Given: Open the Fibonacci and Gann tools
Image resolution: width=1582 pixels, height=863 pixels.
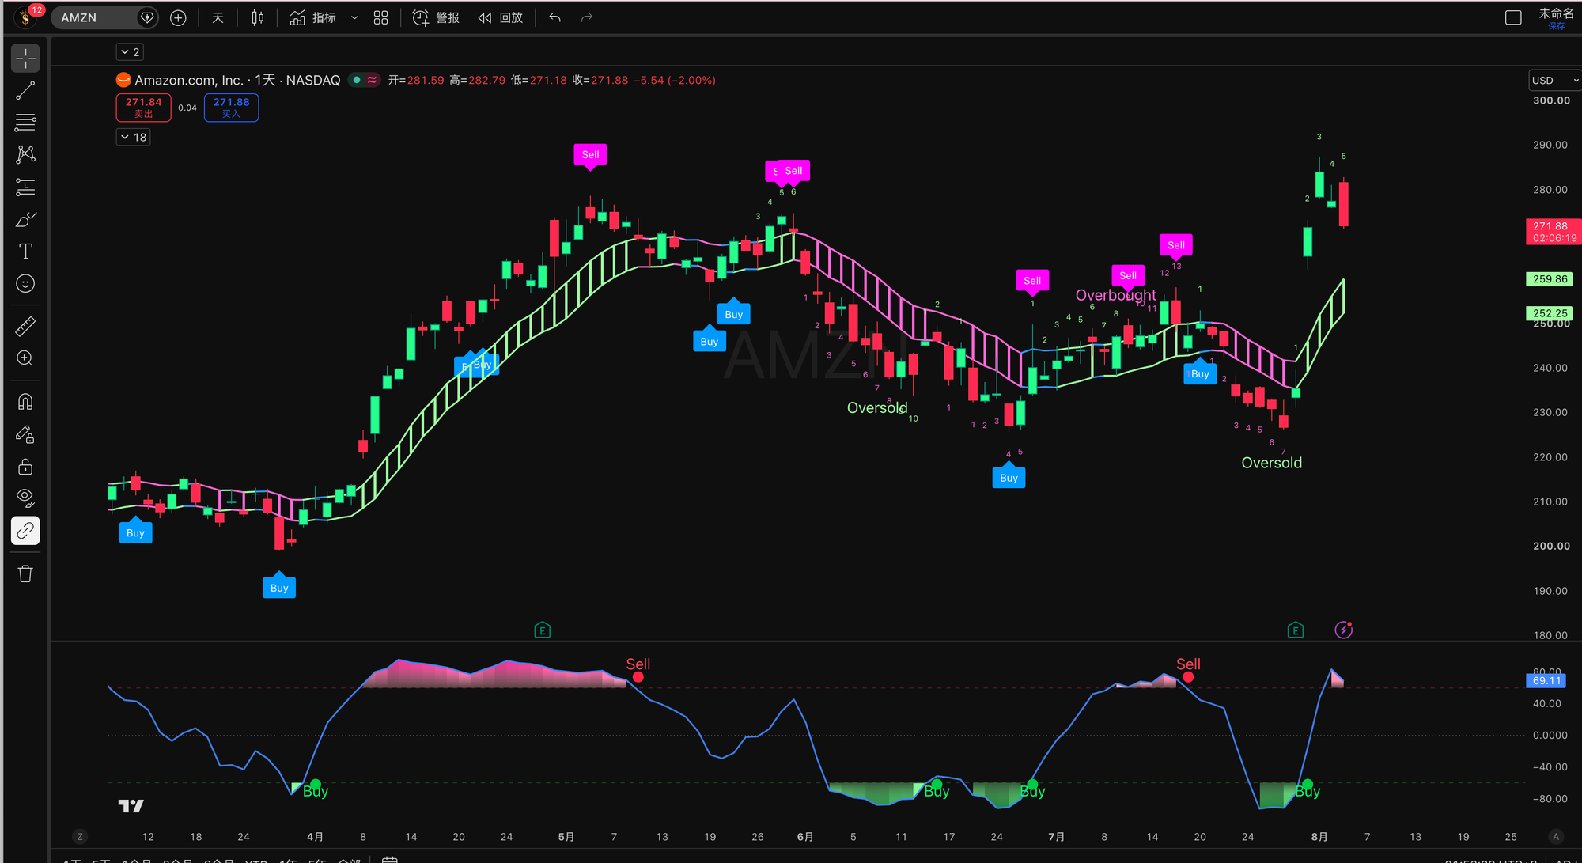Looking at the screenshot, I should tap(25, 123).
